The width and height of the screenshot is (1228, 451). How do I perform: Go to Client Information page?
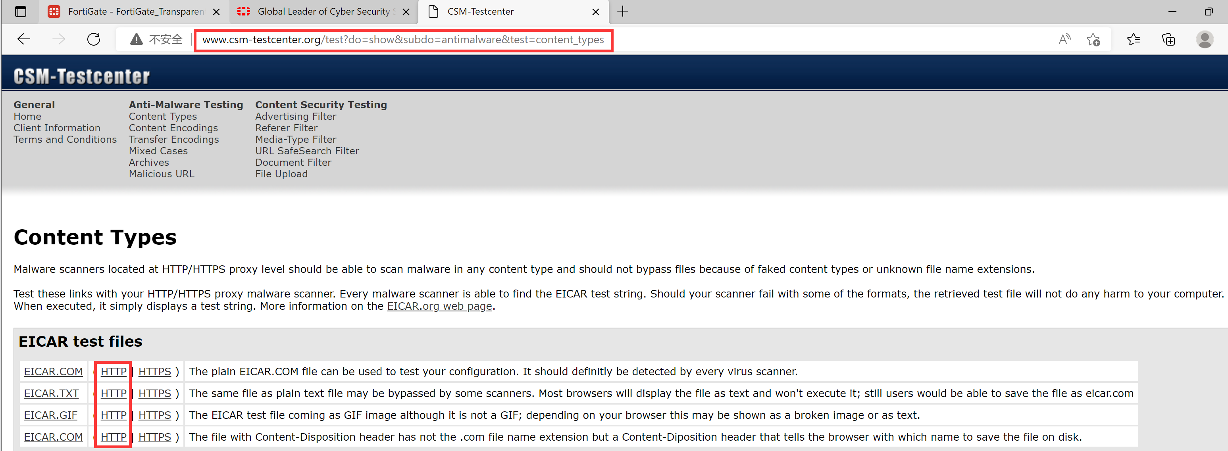[x=57, y=128]
